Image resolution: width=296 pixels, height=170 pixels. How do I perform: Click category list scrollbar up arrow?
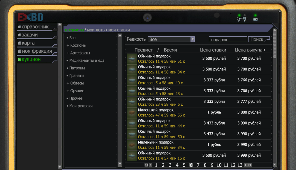[120, 36]
